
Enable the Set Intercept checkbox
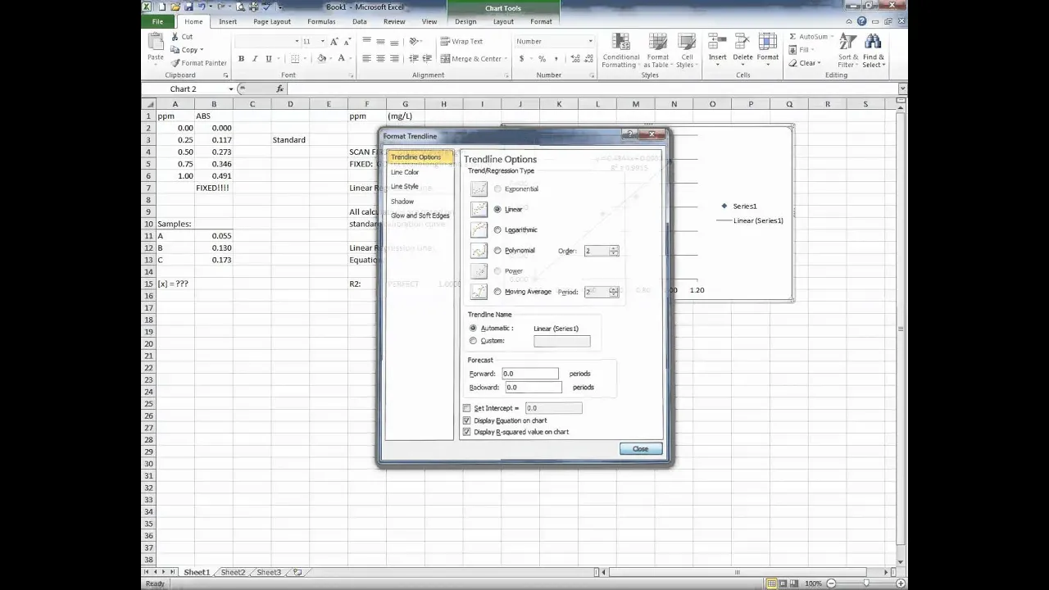pyautogui.click(x=467, y=408)
